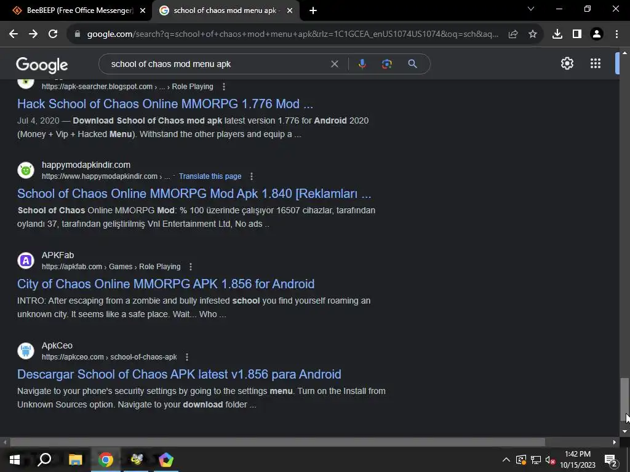Click Chrome icon in taskbar

106,460
